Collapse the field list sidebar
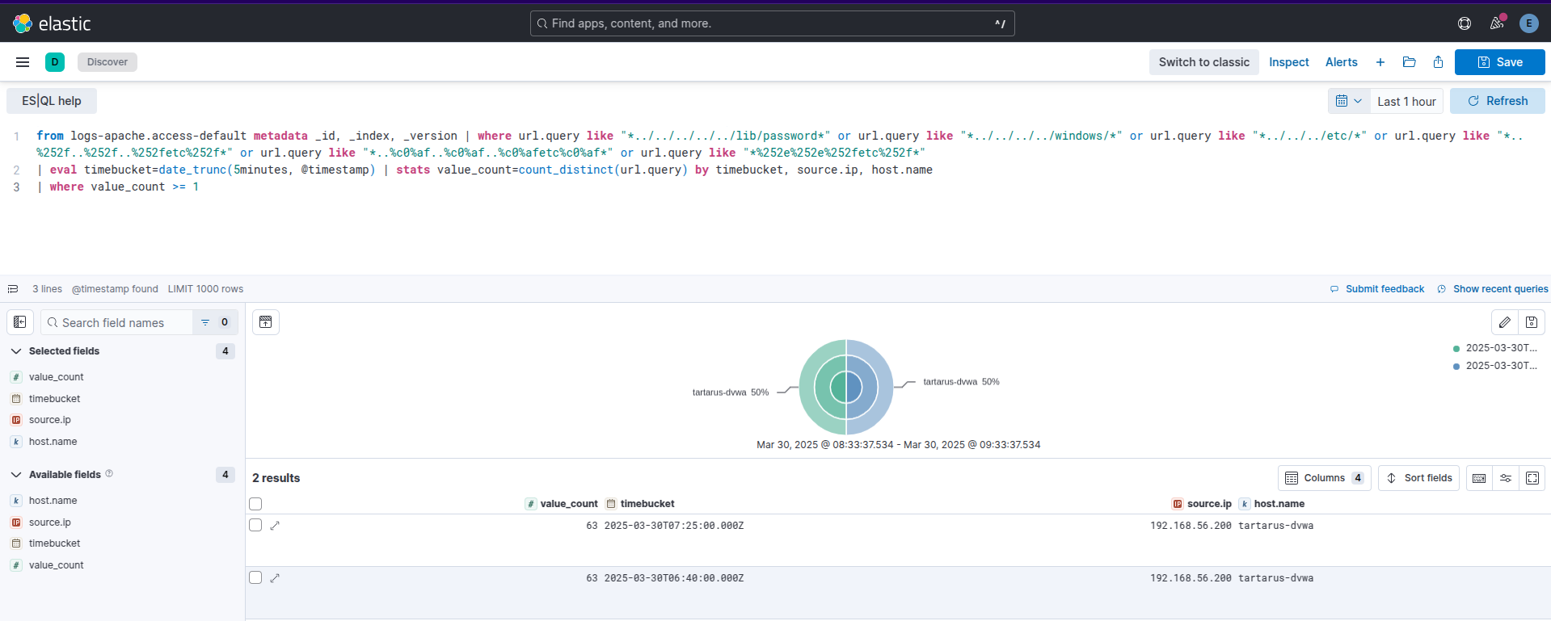This screenshot has width=1551, height=621. (x=20, y=322)
